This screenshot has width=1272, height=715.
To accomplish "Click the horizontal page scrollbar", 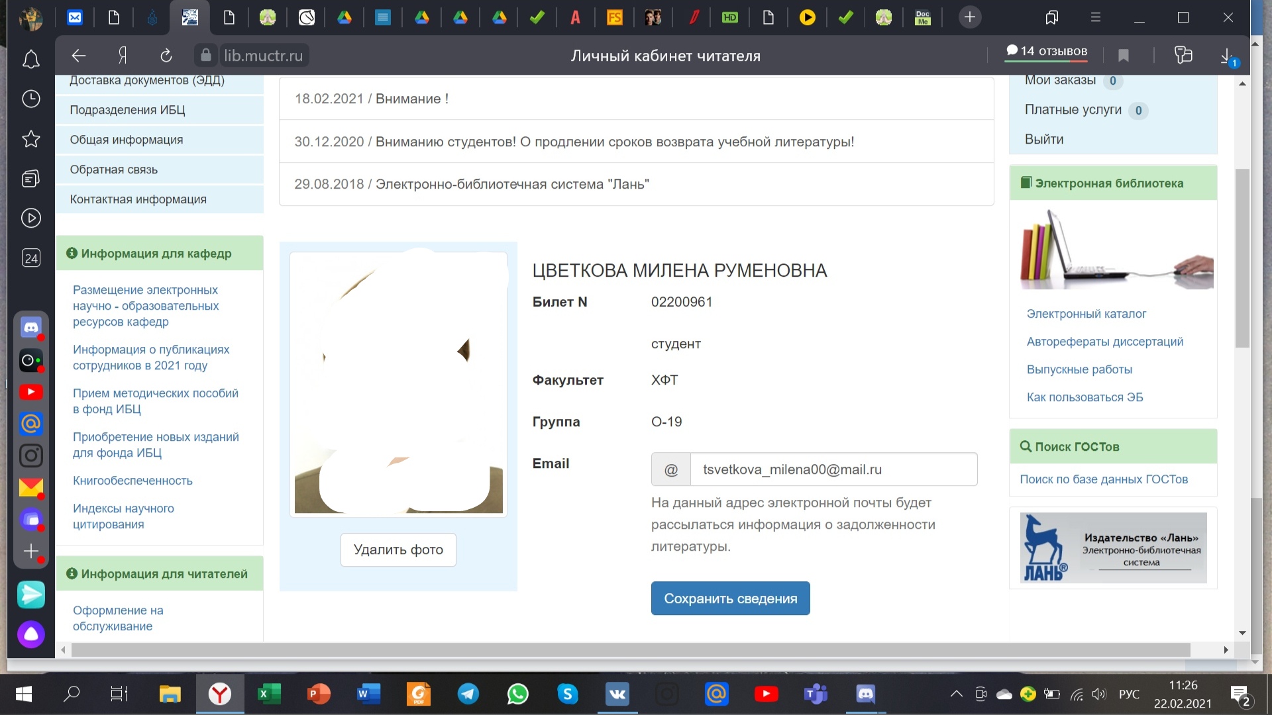I will click(629, 650).
